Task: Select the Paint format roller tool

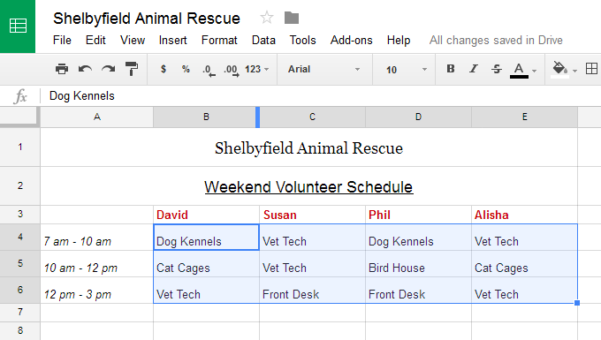Action: point(132,69)
